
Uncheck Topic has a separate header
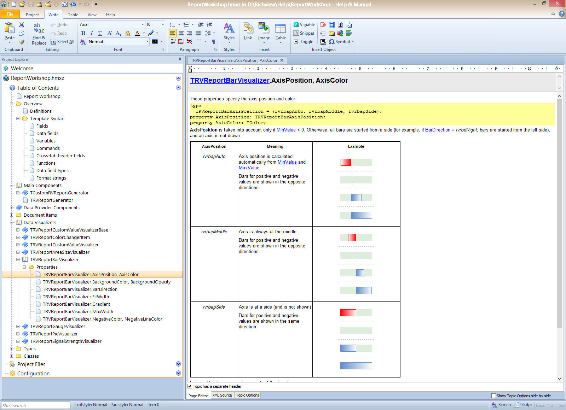(190, 386)
